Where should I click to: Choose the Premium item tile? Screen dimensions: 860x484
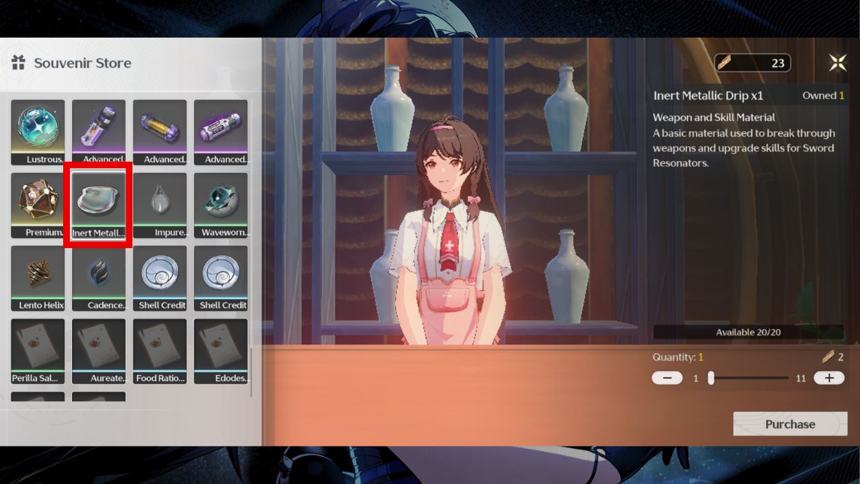[38, 205]
